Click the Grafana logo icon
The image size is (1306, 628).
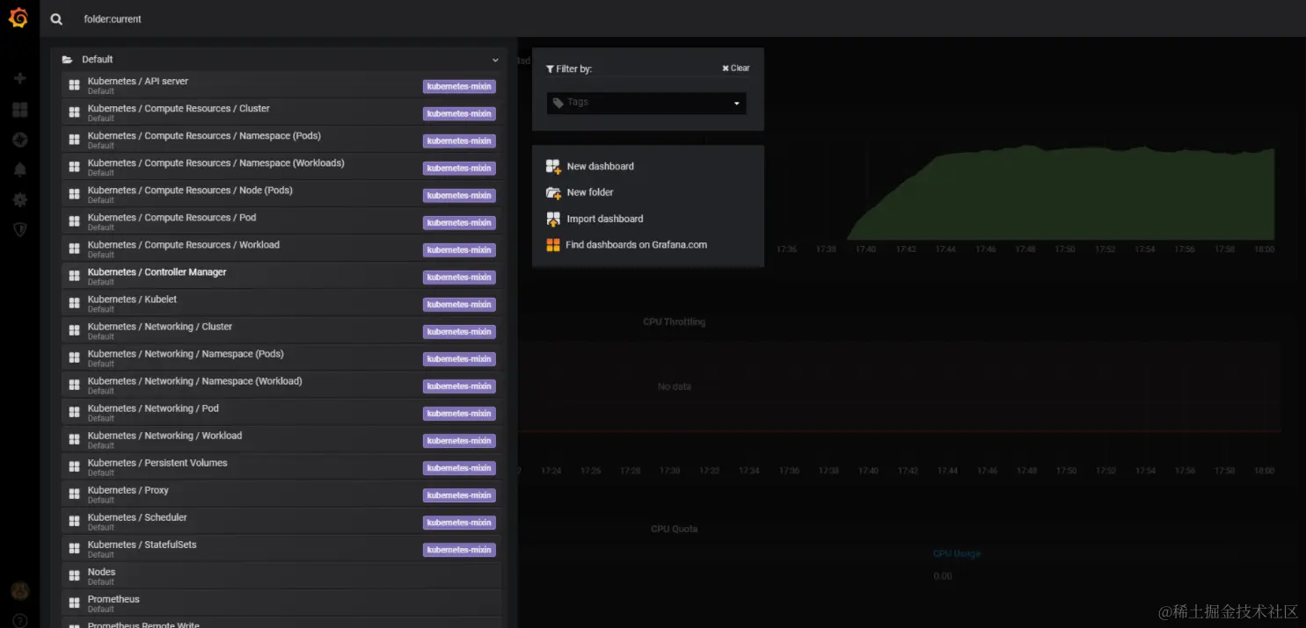[x=18, y=18]
